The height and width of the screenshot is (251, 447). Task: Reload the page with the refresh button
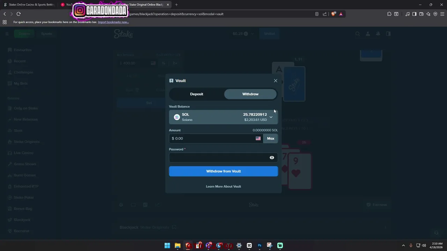[x=19, y=14]
